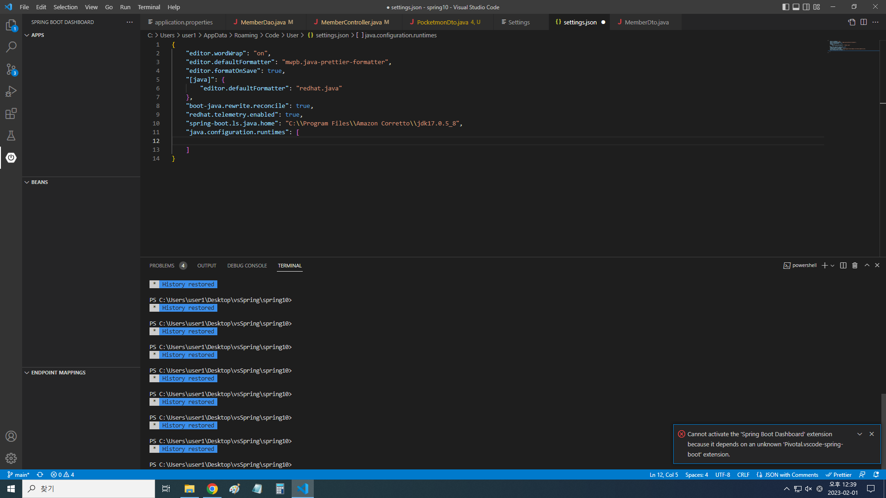Create a new terminal with plus icon
The width and height of the screenshot is (886, 498).
pyautogui.click(x=825, y=266)
